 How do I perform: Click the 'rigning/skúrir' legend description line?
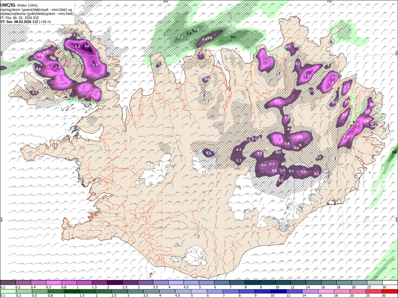[x=36, y=9]
